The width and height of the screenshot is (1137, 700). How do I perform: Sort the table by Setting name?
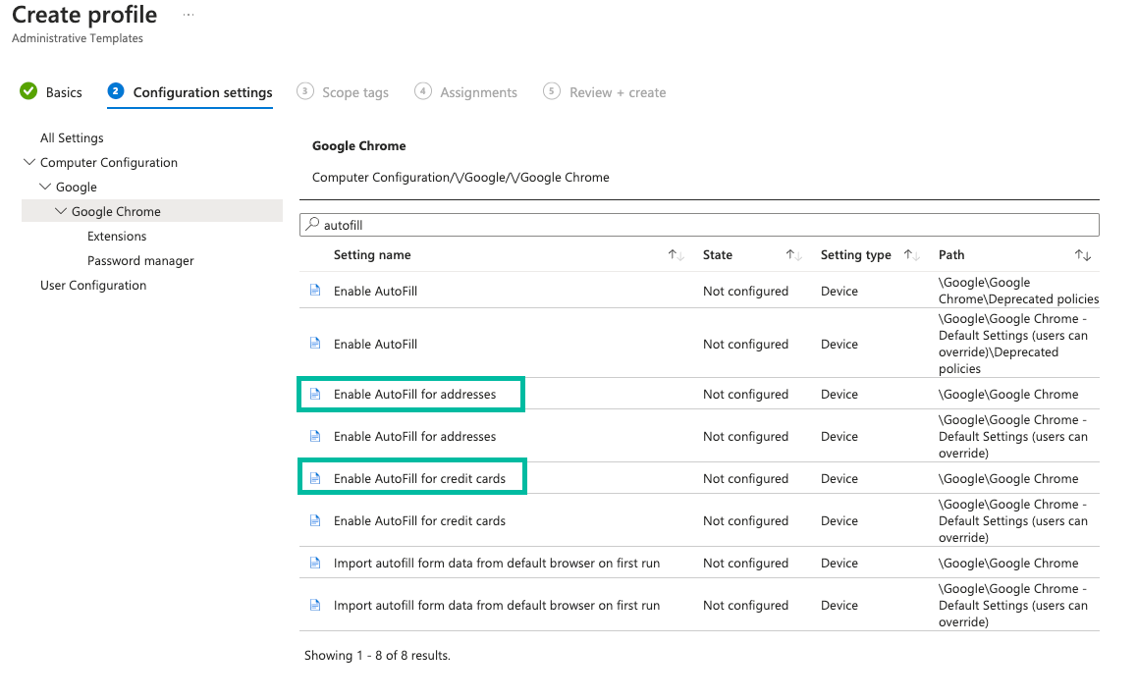pyautogui.click(x=676, y=254)
